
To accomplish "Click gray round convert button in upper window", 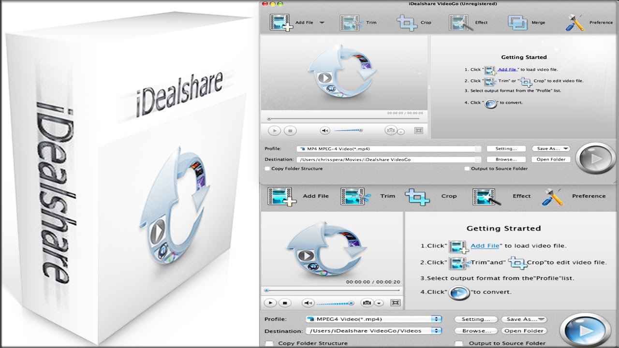I will click(x=595, y=159).
